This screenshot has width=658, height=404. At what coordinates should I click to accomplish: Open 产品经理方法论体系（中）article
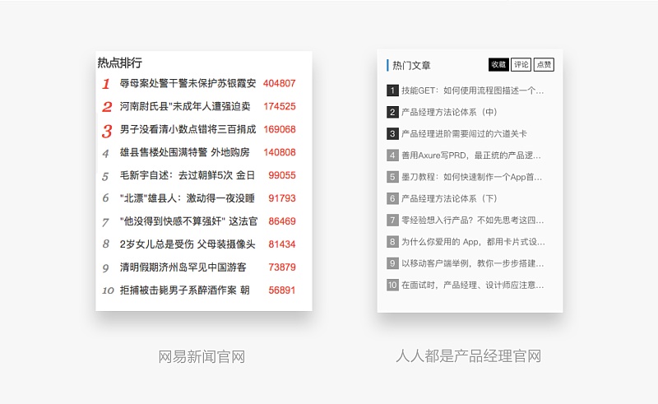coord(449,112)
